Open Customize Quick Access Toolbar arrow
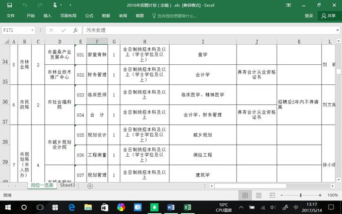 point(70,5)
